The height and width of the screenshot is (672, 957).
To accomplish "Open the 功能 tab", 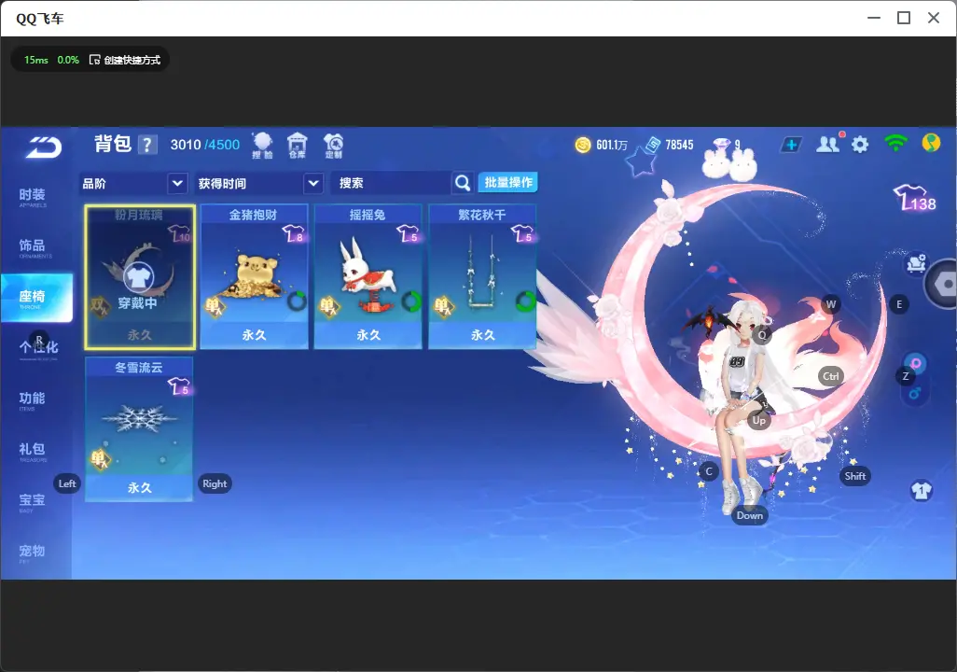I will (32, 400).
